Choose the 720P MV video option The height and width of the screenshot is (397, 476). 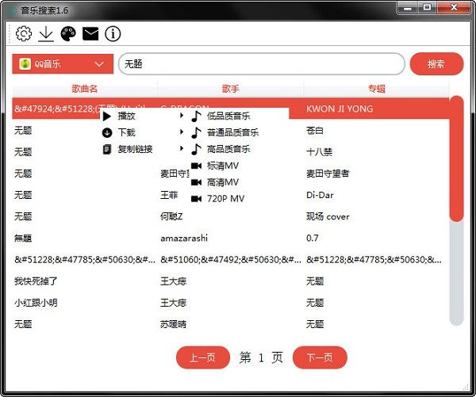click(225, 199)
